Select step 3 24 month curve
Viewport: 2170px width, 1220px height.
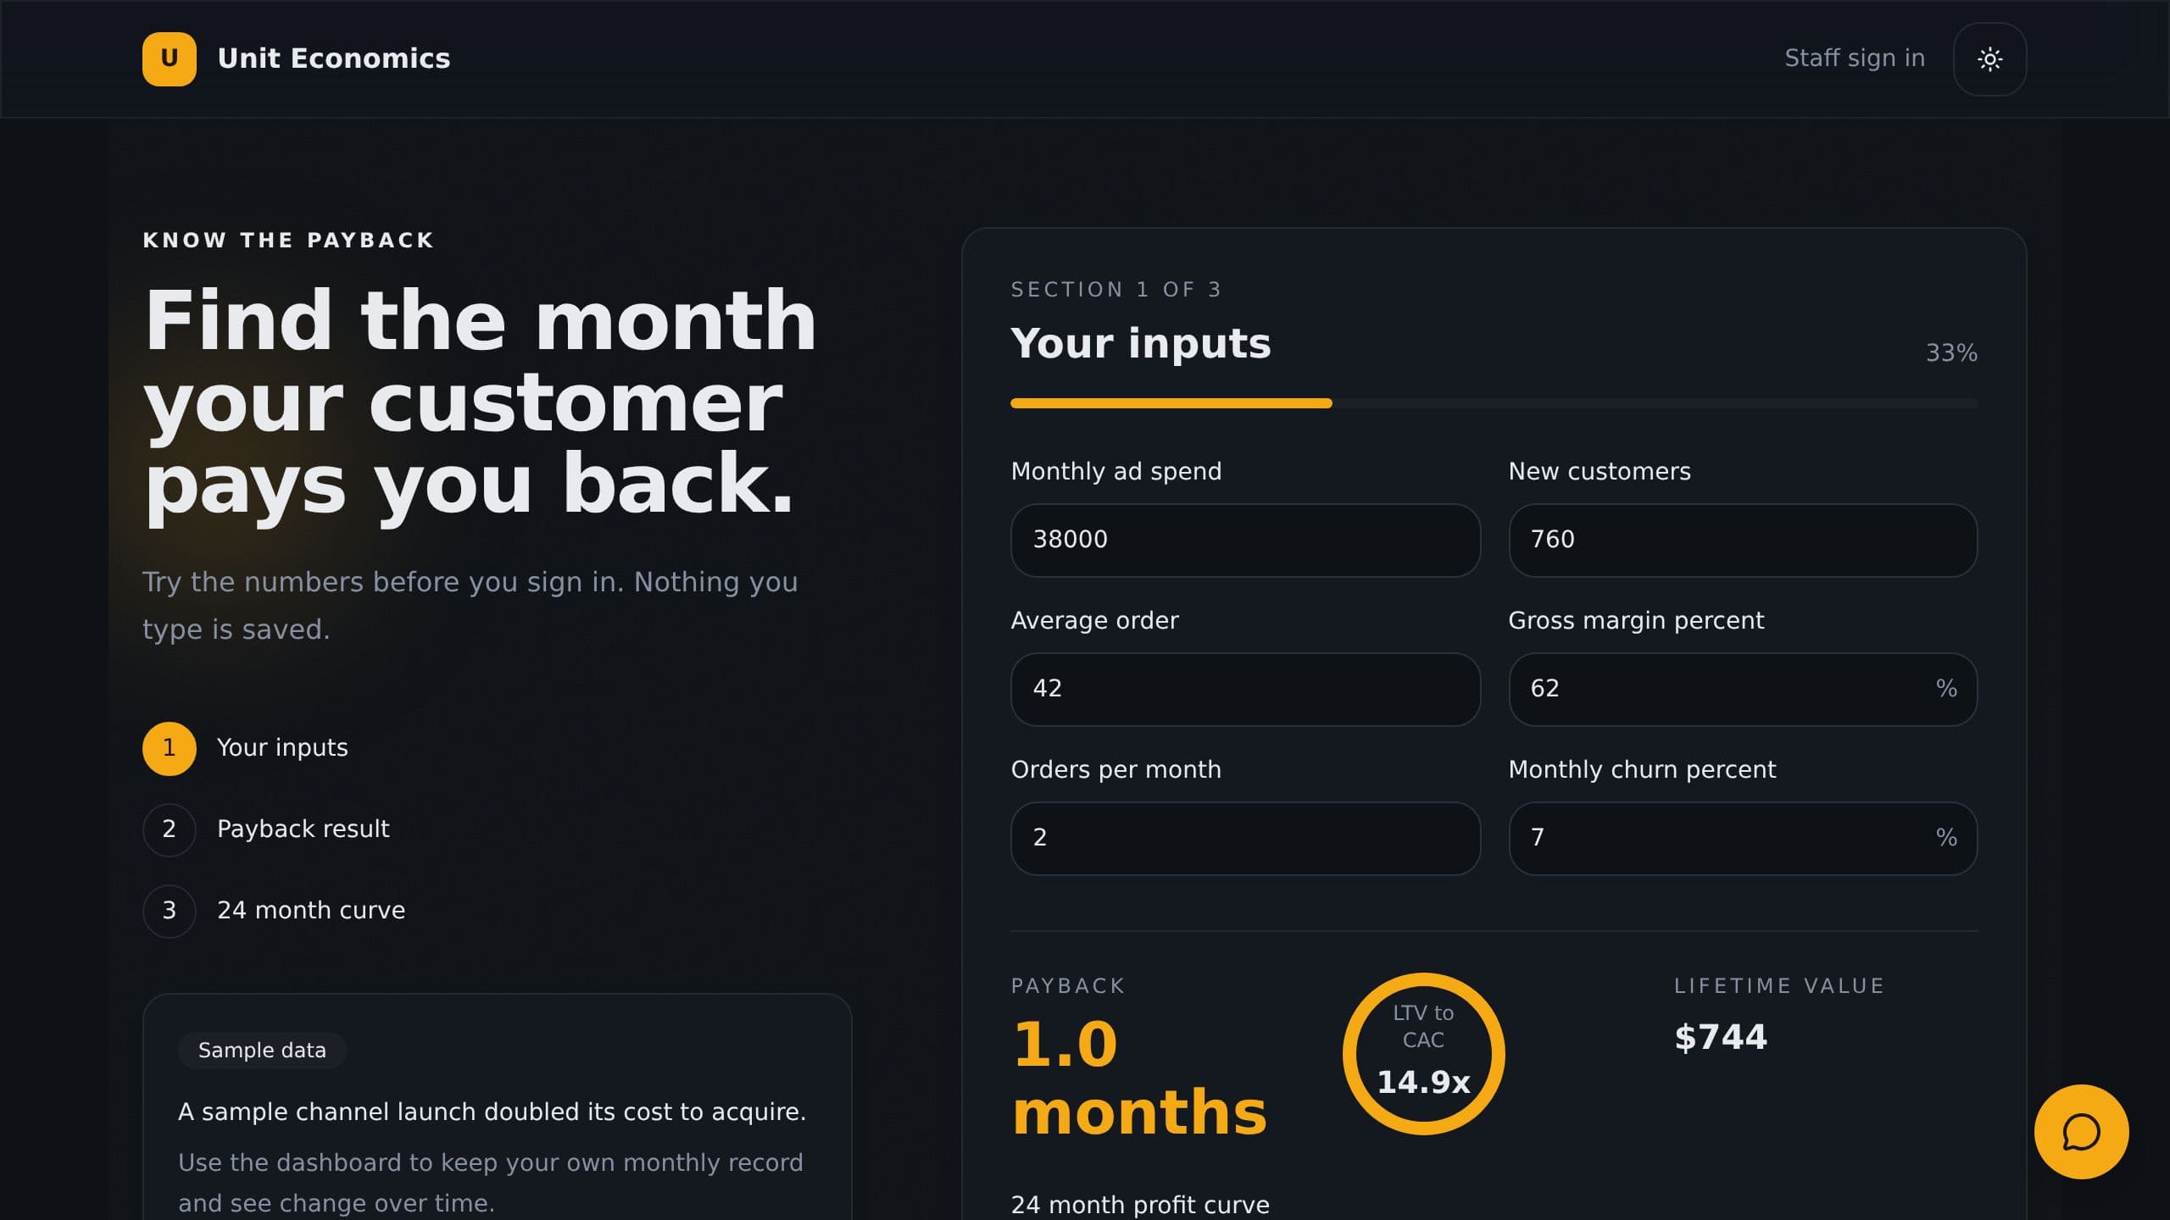[274, 911]
